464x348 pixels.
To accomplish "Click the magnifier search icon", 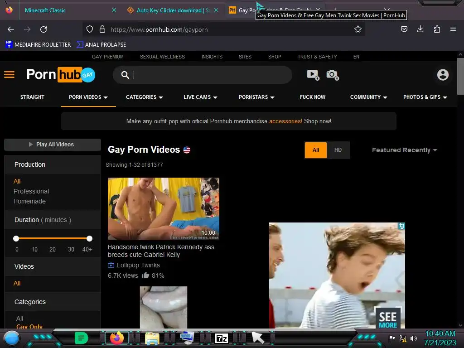I will (125, 75).
